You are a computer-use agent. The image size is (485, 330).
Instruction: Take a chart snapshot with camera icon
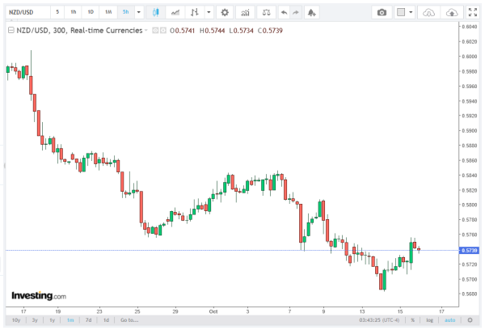382,13
